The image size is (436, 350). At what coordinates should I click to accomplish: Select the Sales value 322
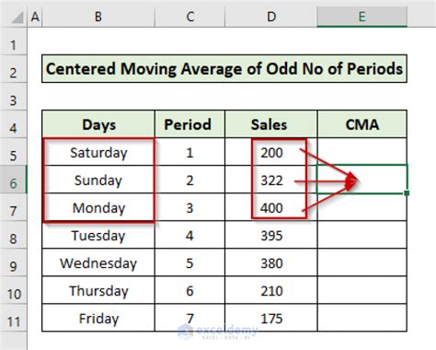tap(271, 180)
